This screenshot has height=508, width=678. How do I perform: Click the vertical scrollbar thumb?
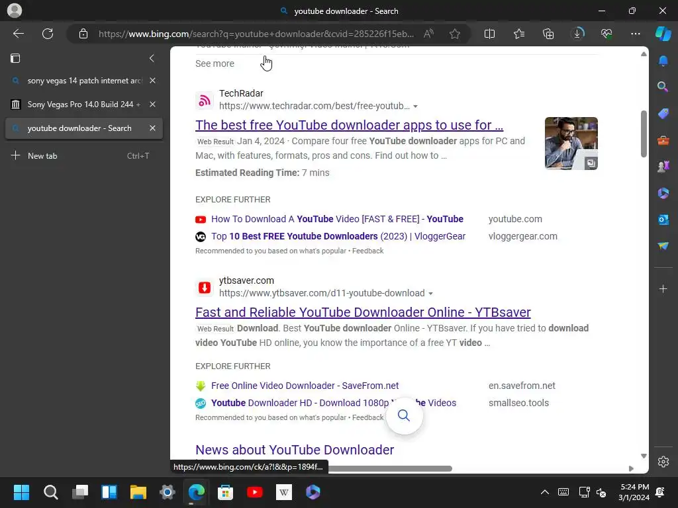pos(644,134)
